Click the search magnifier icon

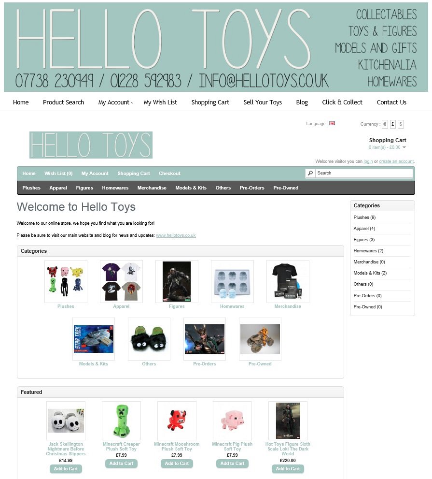310,173
